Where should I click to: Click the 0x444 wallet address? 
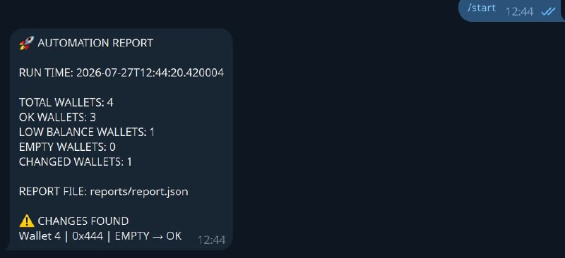point(88,236)
